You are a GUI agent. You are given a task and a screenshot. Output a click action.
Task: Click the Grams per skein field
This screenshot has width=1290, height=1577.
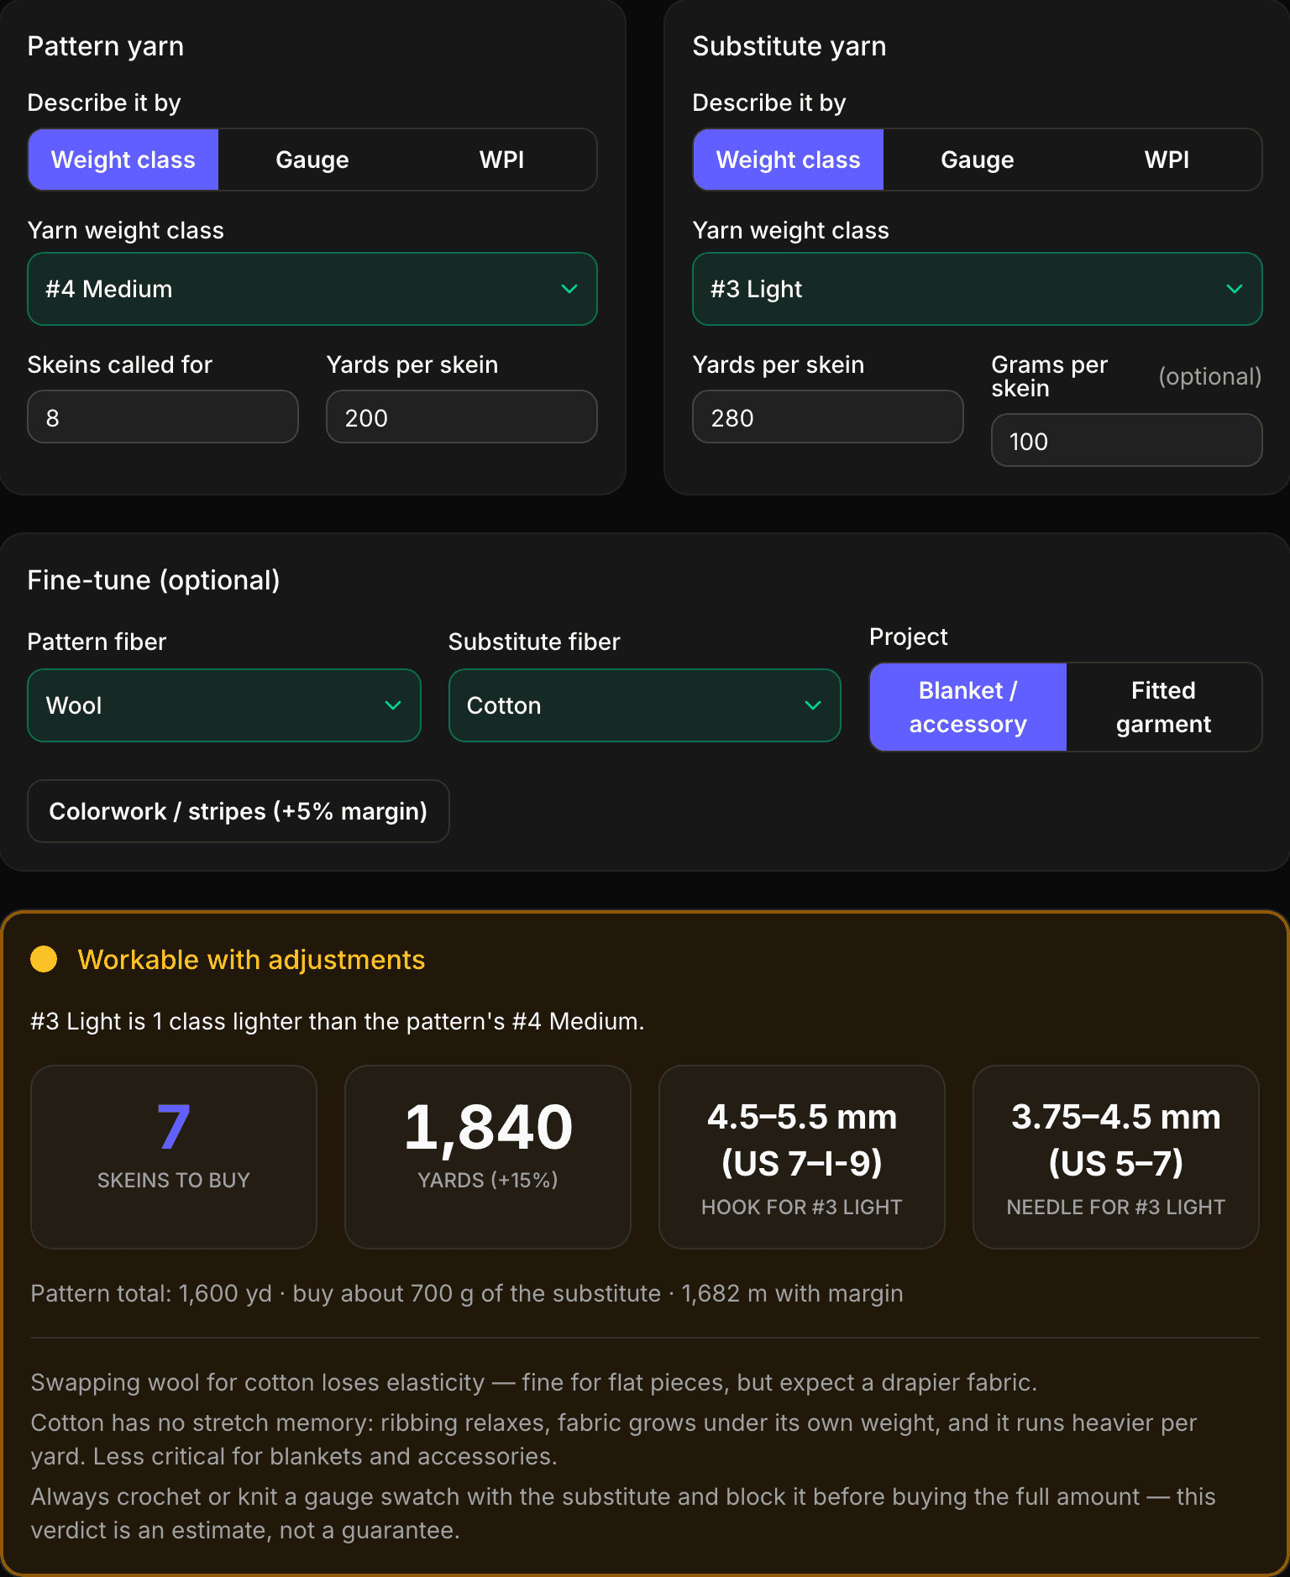tap(1127, 440)
